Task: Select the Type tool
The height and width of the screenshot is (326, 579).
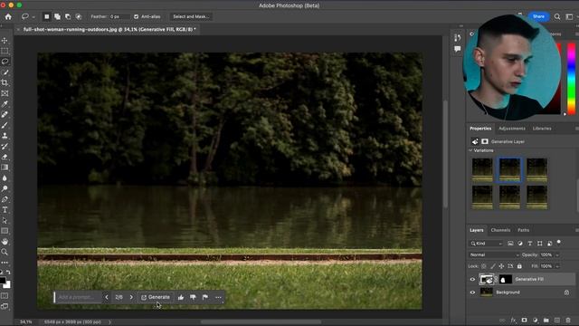Action: 5,210
